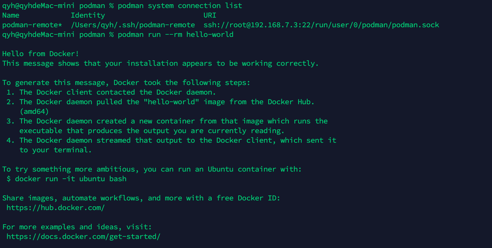Click the "To try something more ambitious" line
The width and height of the screenshot is (492, 248).
click(152, 169)
